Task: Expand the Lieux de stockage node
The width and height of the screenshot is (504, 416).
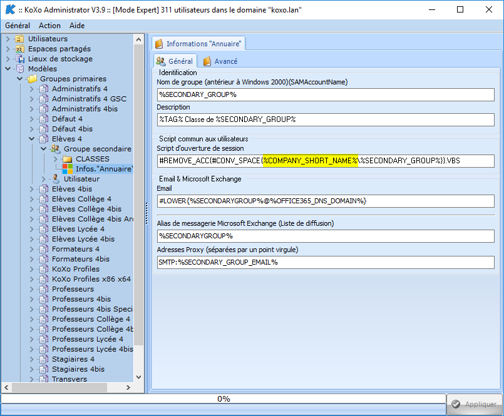Action: click(8, 59)
